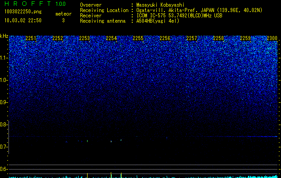Click the meteor label

pos(63,14)
